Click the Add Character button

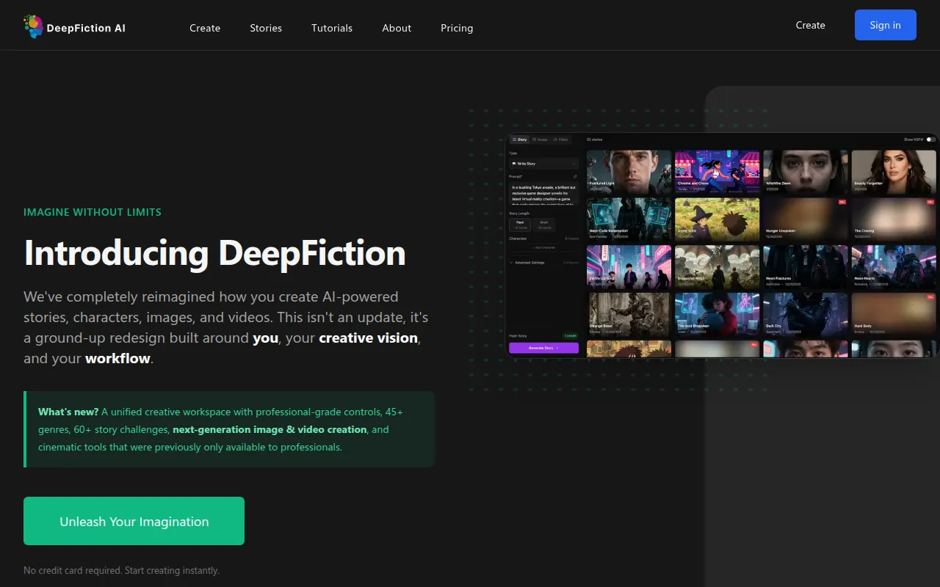543,248
